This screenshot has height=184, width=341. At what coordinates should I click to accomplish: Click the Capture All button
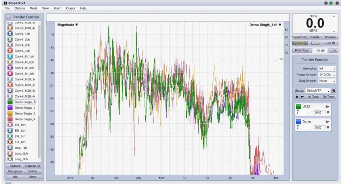(x=32, y=166)
